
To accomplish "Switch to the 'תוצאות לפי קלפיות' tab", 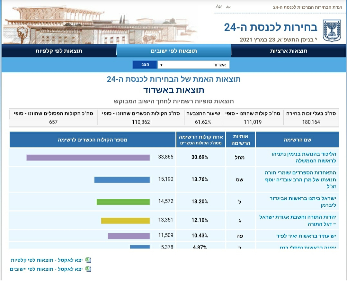I will coord(59,51).
